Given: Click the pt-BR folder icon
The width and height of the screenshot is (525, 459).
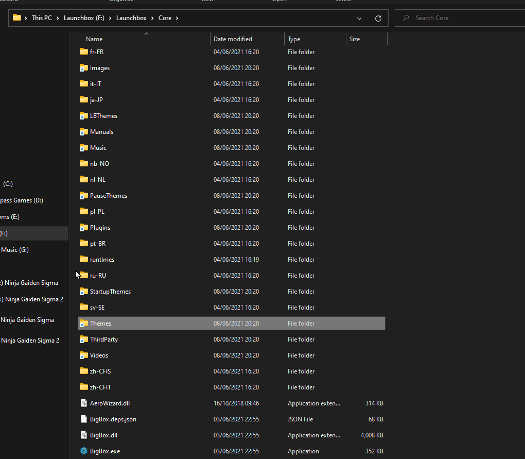Looking at the screenshot, I should [x=84, y=243].
